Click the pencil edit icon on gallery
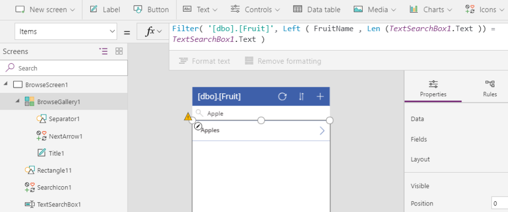 (x=198, y=126)
